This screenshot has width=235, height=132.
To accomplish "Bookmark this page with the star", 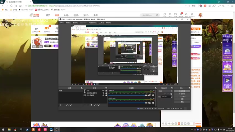I will (26, 6).
